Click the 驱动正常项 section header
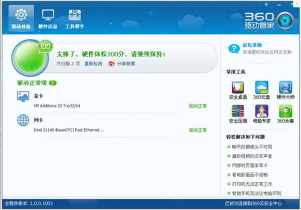 (x=32, y=83)
